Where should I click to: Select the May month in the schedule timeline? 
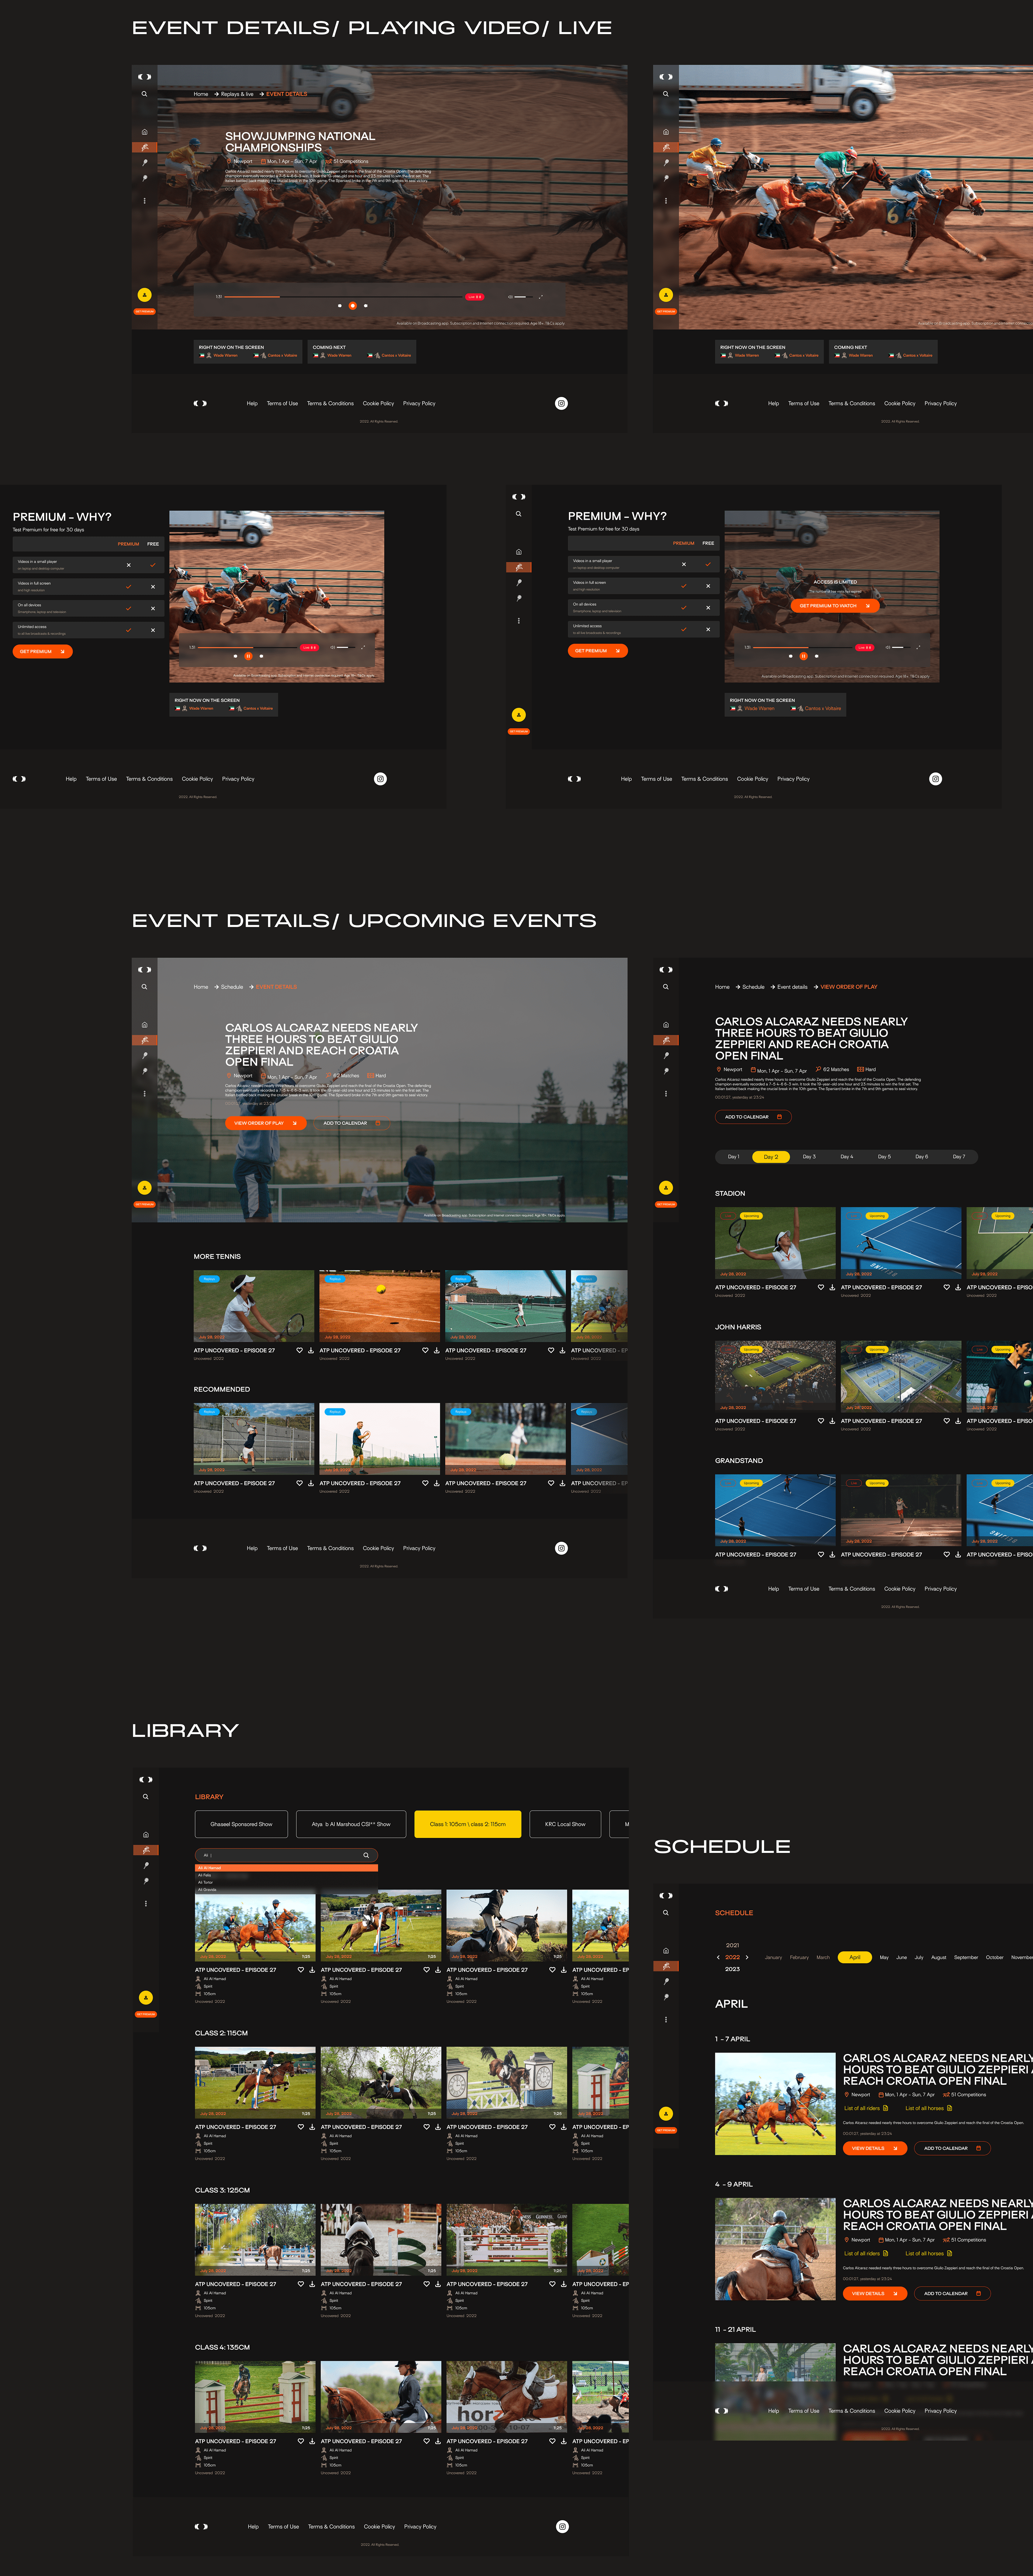click(x=884, y=1957)
